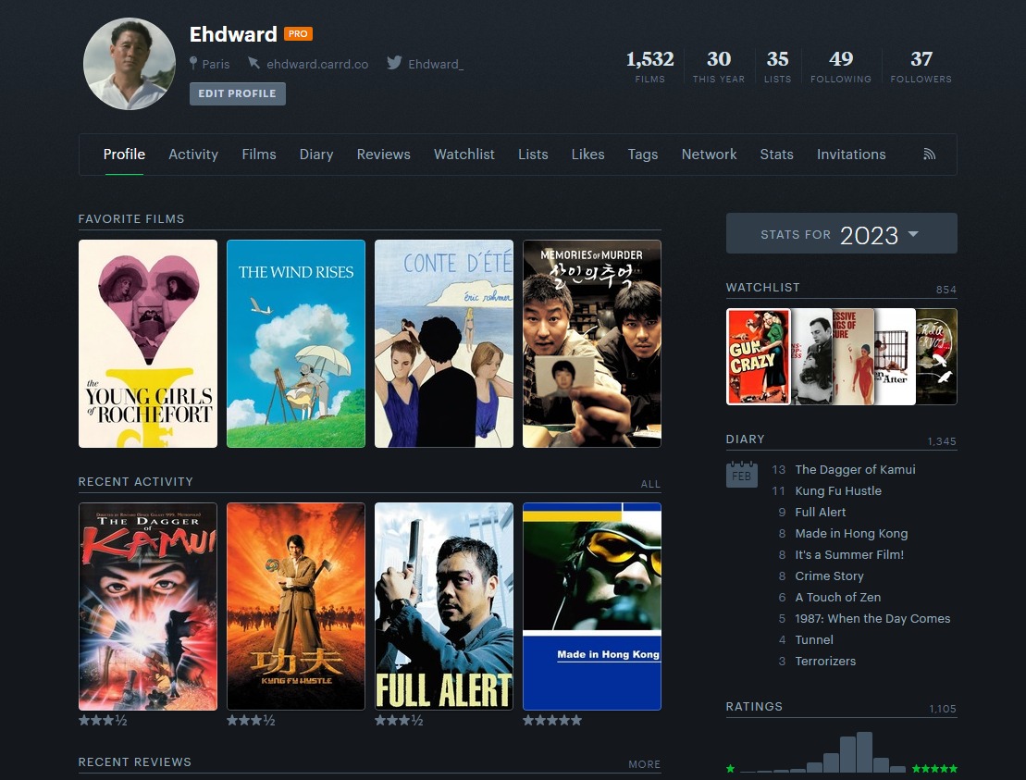The width and height of the screenshot is (1026, 780).
Task: Click ALL next to Recent Activity
Action: click(650, 484)
